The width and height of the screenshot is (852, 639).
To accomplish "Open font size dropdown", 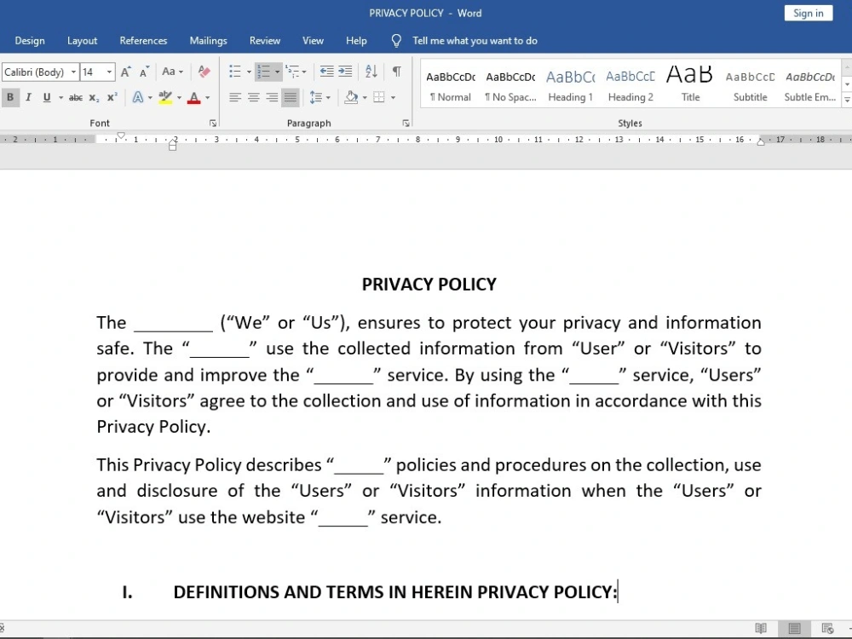I will point(109,72).
